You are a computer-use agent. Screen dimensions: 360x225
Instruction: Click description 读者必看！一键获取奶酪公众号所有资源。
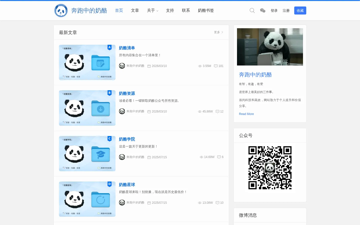click(x=150, y=101)
